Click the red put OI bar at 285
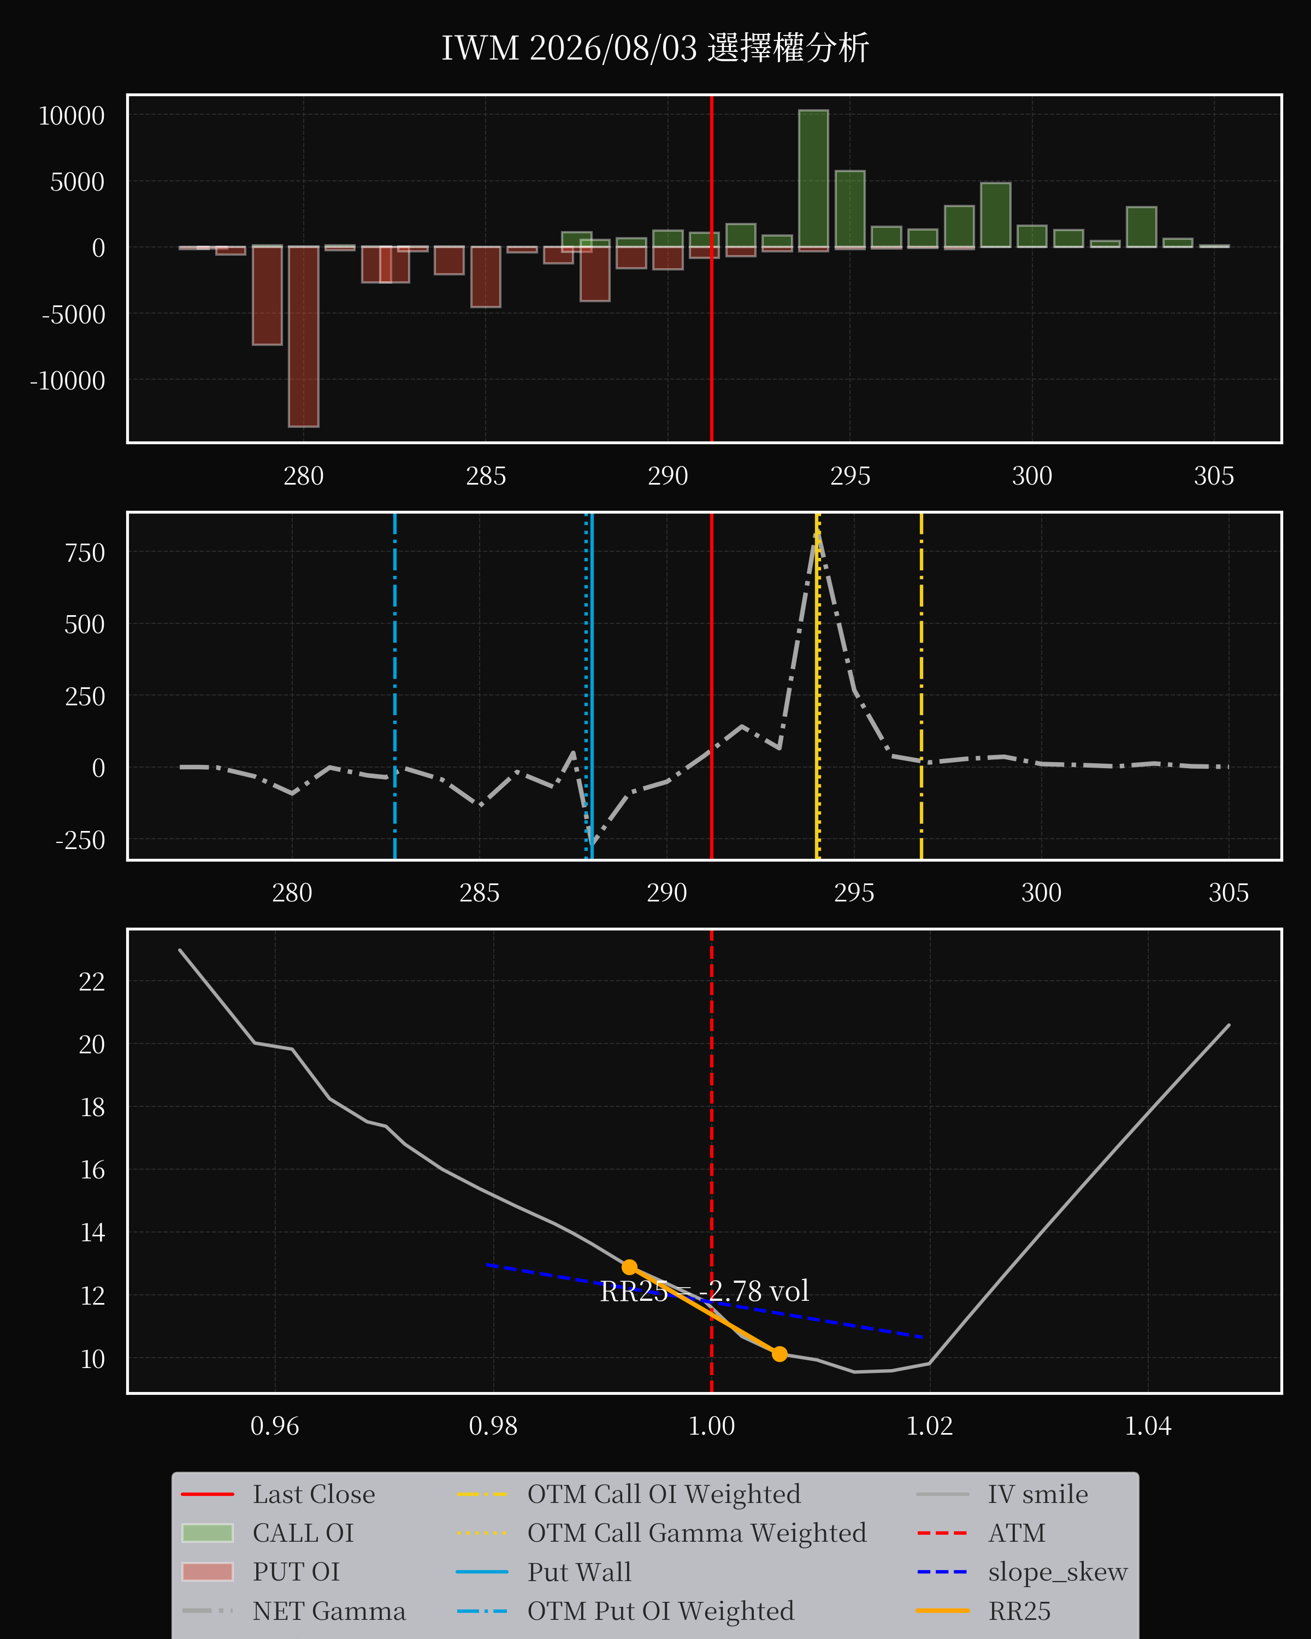 tap(486, 276)
